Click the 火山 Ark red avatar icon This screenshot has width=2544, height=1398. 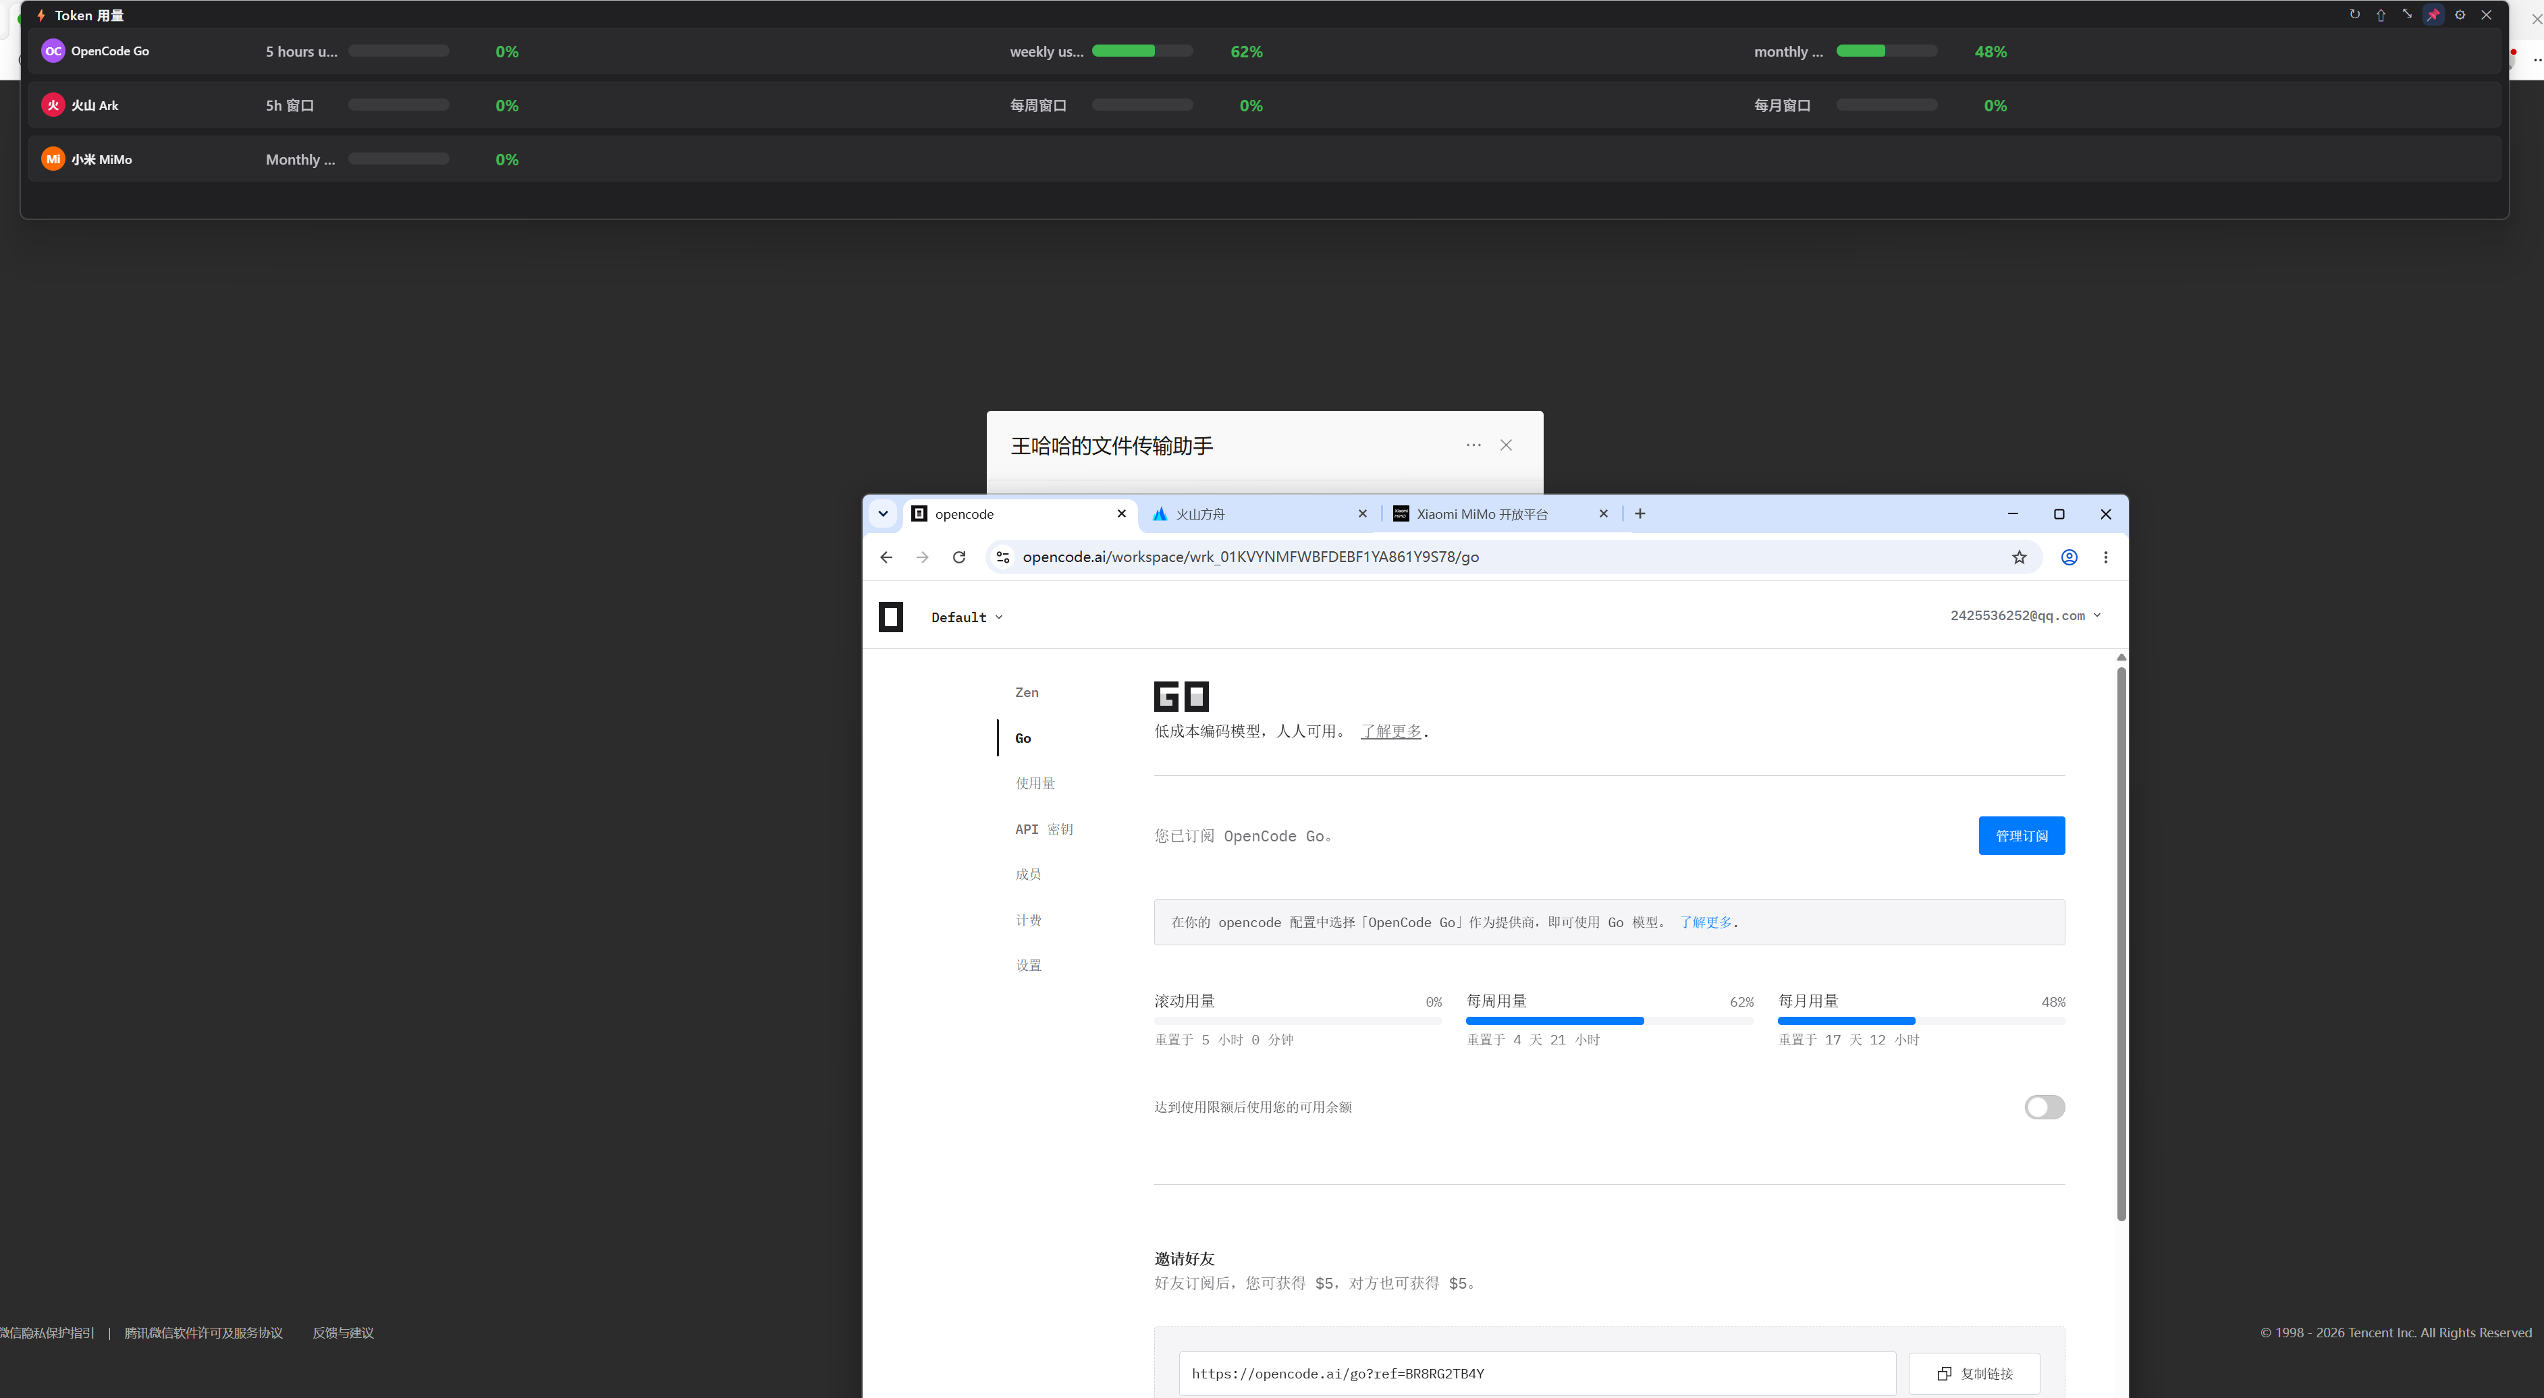coord(53,106)
